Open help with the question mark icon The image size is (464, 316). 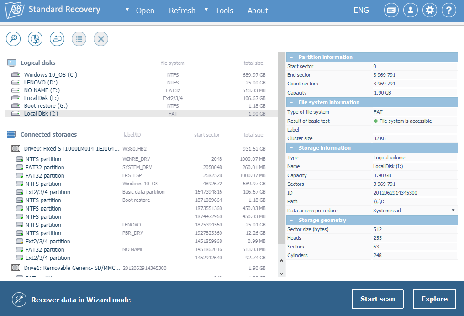(449, 10)
